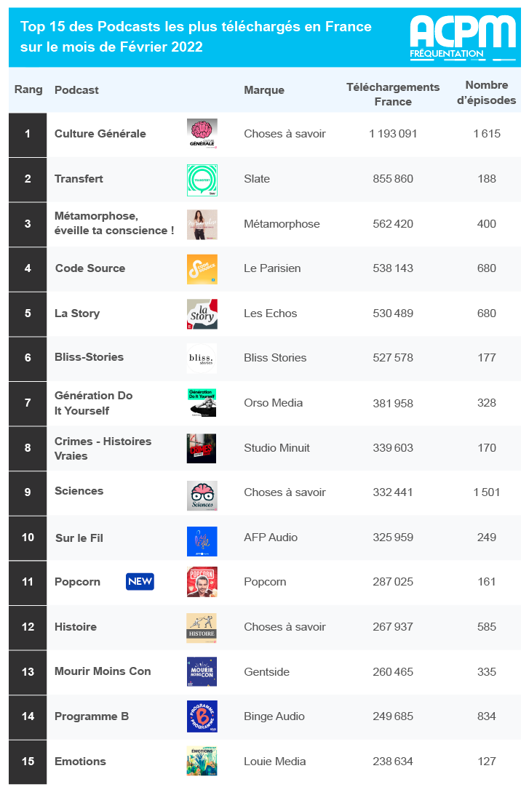This screenshot has height=795, width=529.
Task: Click the Programme B podcast logo
Action: pos(202,716)
